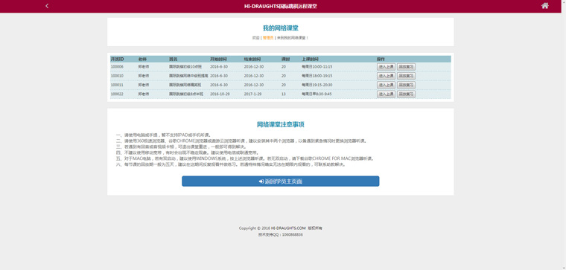566x270 pixels.
Task: Click the blue 返回学员主页面 button
Action: tap(281, 181)
